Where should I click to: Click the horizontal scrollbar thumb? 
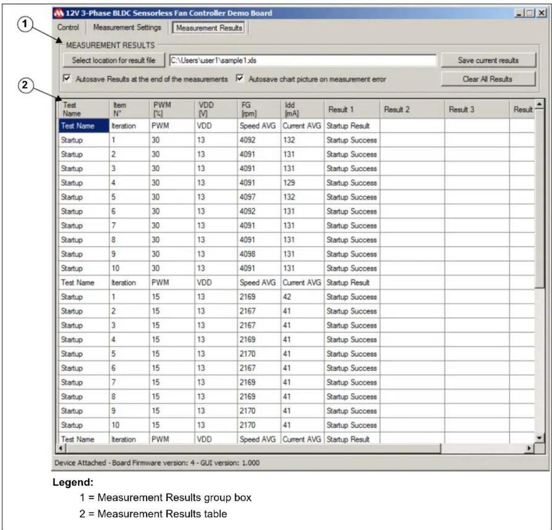click(x=253, y=448)
